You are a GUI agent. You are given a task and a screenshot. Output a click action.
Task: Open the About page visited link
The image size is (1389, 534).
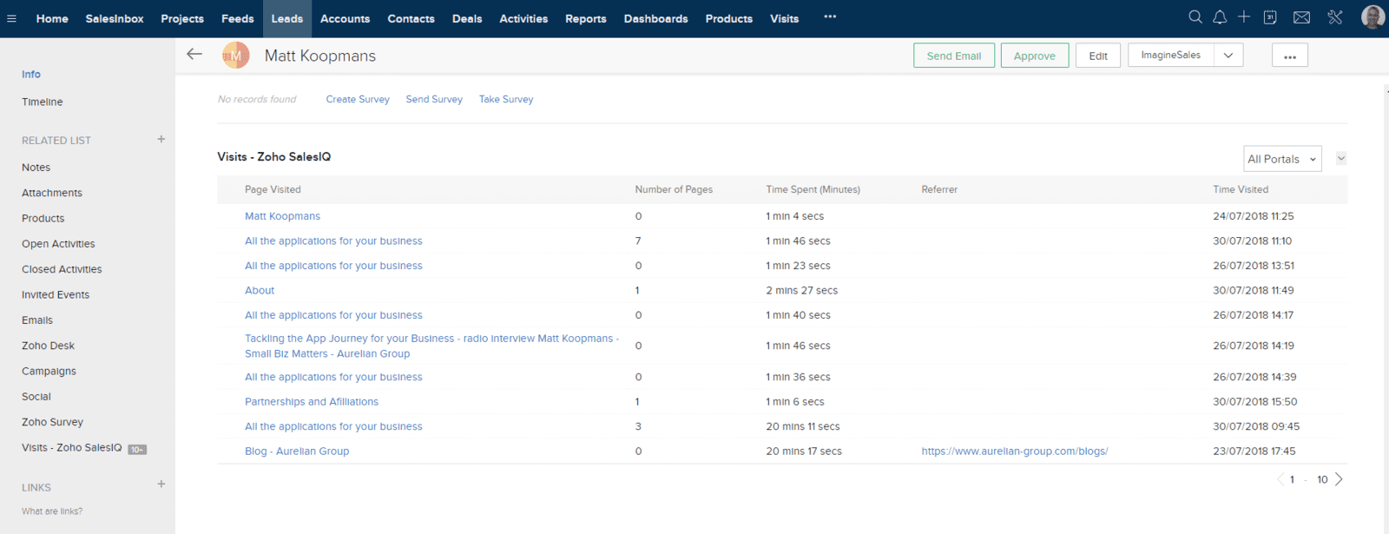click(x=260, y=291)
